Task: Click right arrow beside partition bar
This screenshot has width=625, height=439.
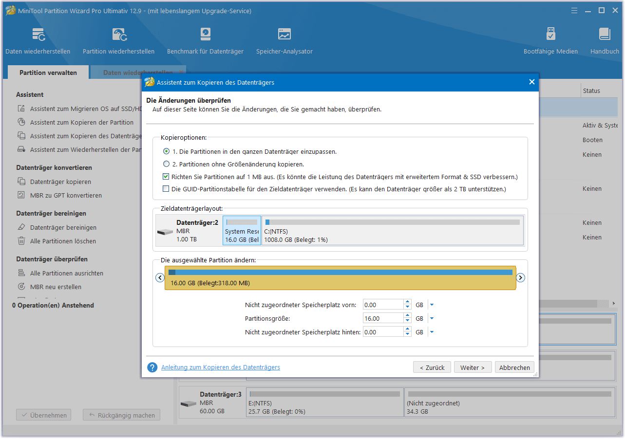Action: [520, 278]
